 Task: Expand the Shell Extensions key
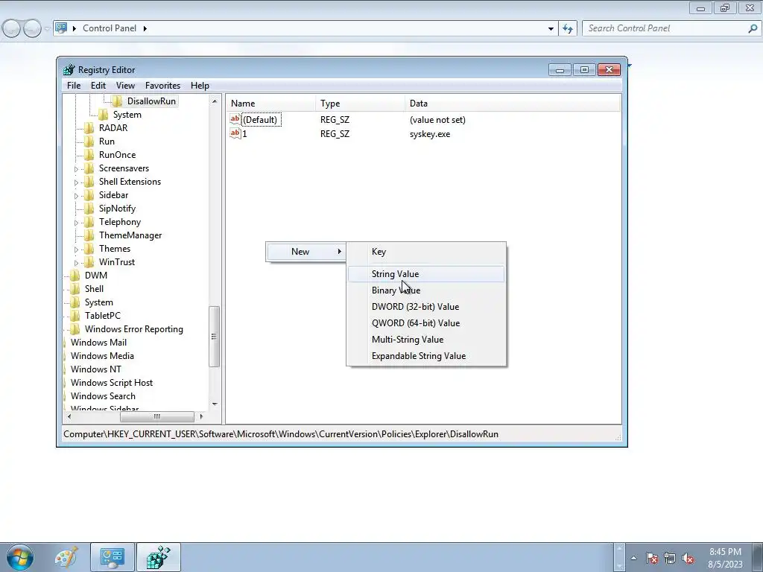point(76,182)
